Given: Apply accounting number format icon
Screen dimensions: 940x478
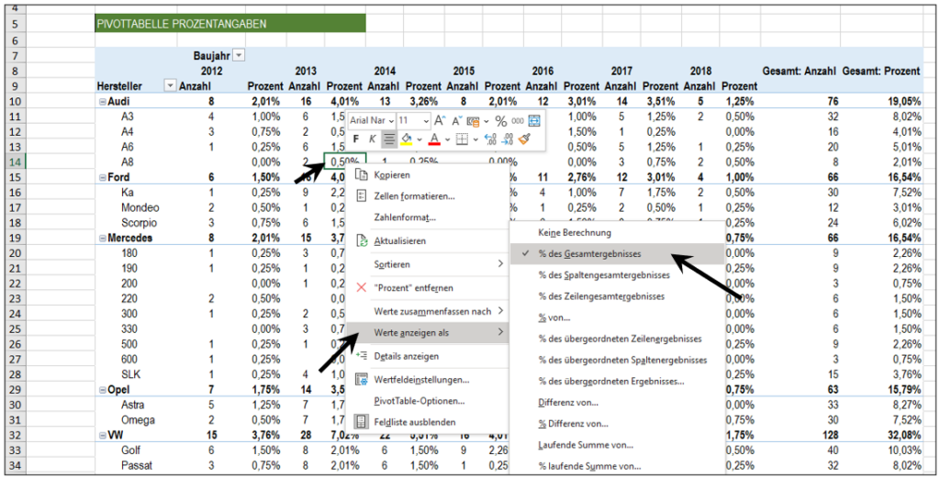Looking at the screenshot, I should pos(473,121).
